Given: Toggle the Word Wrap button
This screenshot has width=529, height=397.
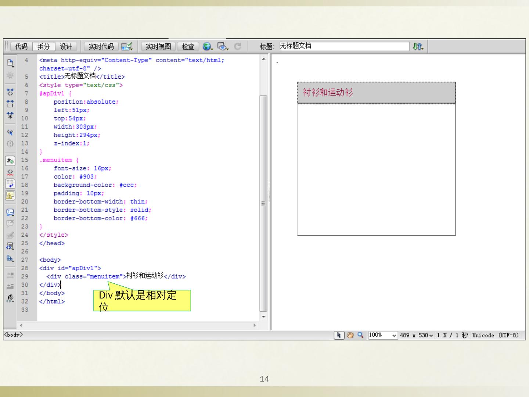Looking at the screenshot, I should pos(10,183).
